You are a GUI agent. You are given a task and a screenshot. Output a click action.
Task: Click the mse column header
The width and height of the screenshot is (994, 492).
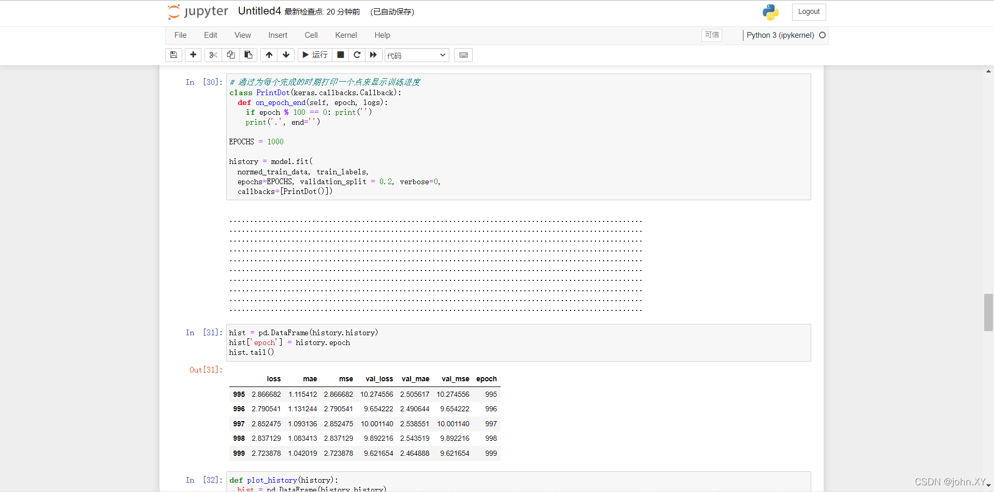coord(346,379)
